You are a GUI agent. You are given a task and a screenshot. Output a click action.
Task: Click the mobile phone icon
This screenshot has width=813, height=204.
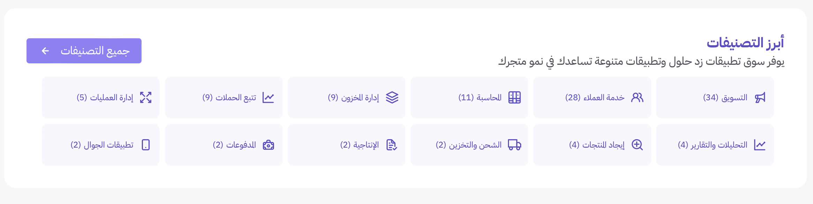click(146, 145)
